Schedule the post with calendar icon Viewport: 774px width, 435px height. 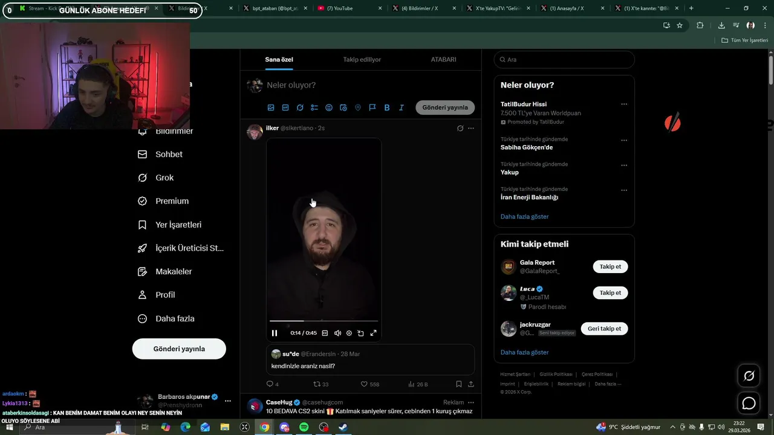click(343, 108)
